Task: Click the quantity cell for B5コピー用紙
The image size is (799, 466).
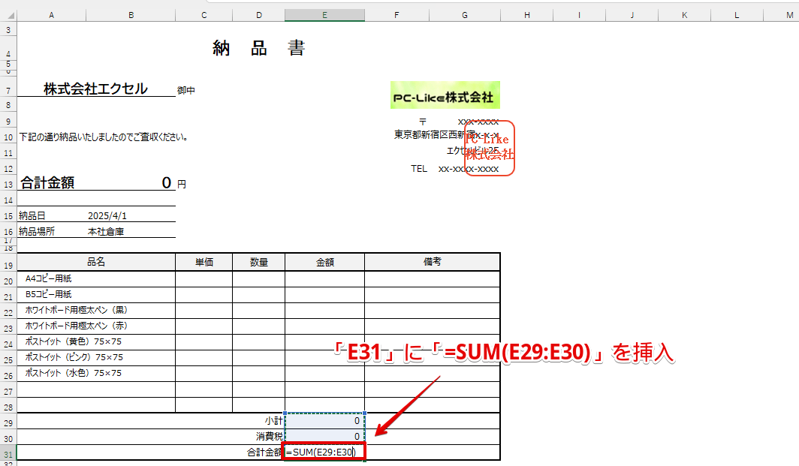Action: (259, 294)
